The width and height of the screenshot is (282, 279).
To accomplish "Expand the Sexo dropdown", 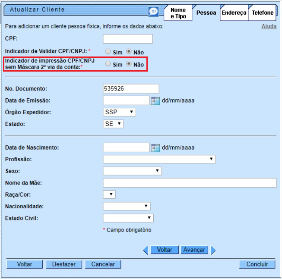I will (x=132, y=171).
